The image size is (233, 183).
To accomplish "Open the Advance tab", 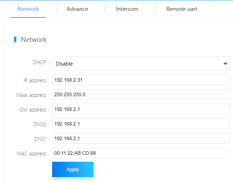I will pos(77,9).
